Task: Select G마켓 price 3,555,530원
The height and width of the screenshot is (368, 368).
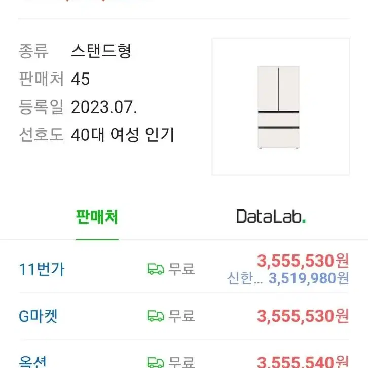Action: [x=303, y=316]
